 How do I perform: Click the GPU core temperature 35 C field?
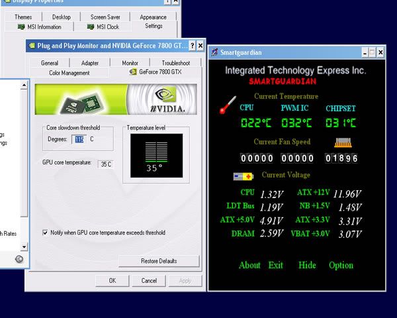[x=106, y=164]
